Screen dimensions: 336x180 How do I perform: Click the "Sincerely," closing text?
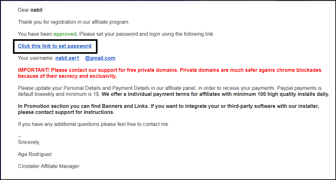(x=29, y=142)
